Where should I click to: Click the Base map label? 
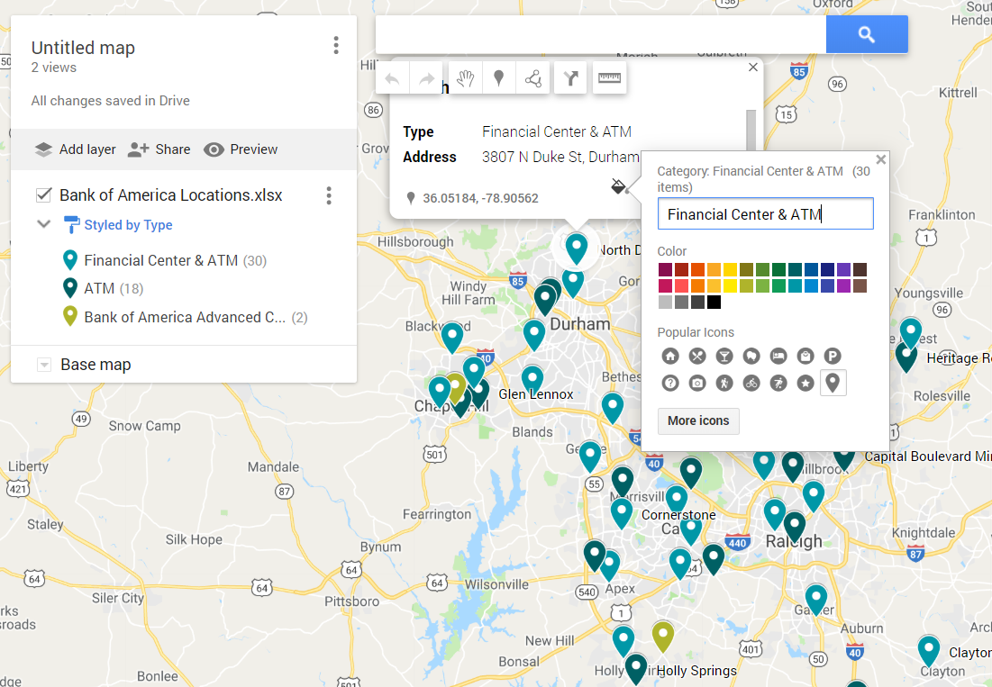pos(96,365)
